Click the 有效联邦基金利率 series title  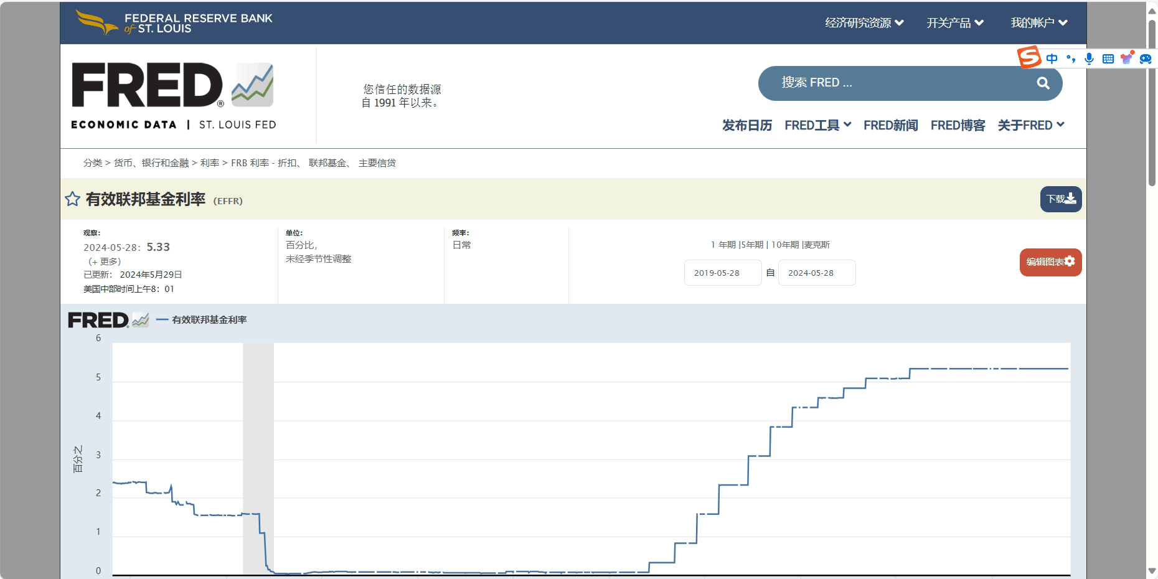tap(146, 199)
